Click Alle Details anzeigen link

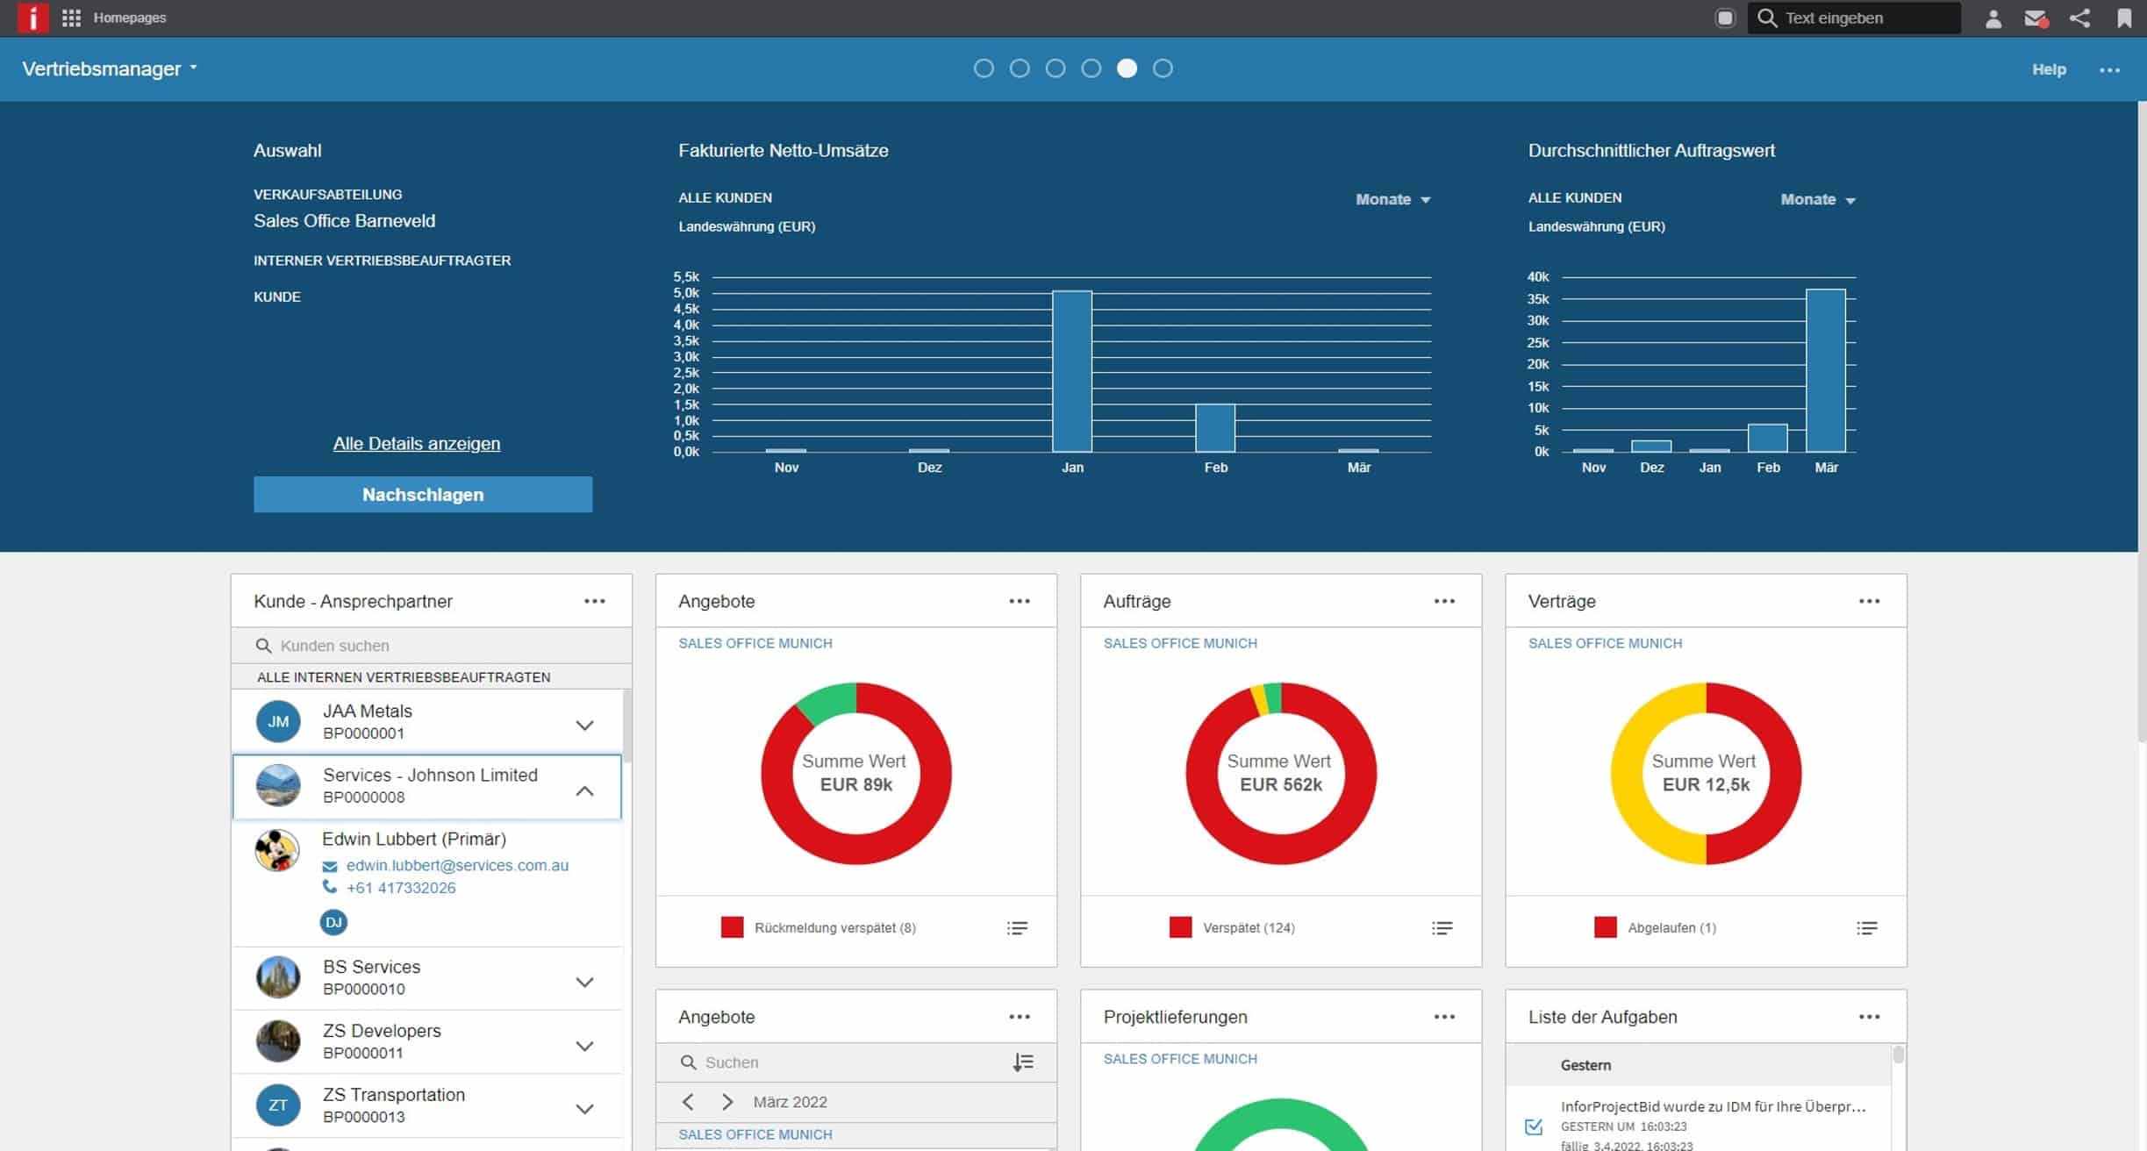tap(417, 443)
